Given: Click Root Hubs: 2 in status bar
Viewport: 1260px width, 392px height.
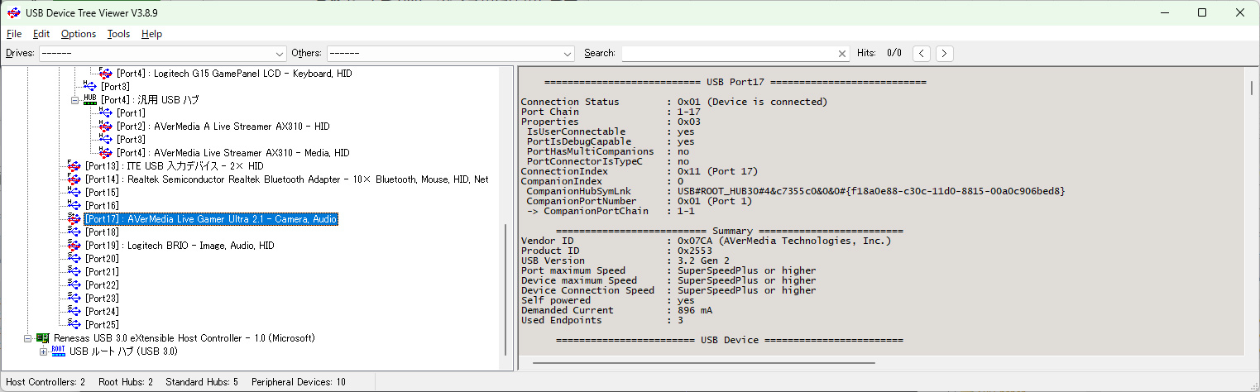Looking at the screenshot, I should click(126, 382).
